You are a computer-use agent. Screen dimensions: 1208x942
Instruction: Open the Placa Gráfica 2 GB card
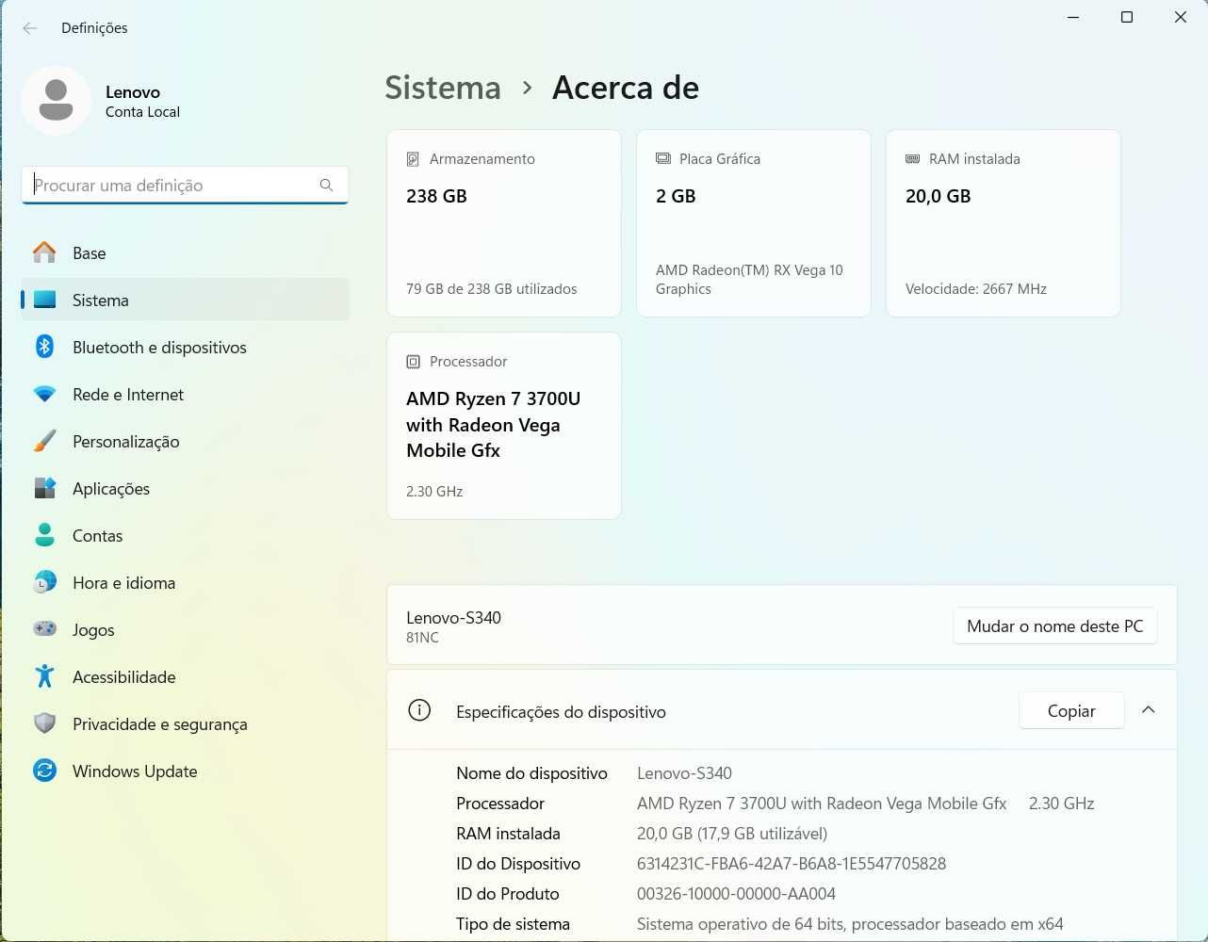(x=754, y=223)
